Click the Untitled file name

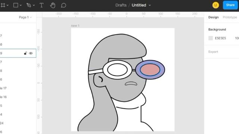pos(139,5)
